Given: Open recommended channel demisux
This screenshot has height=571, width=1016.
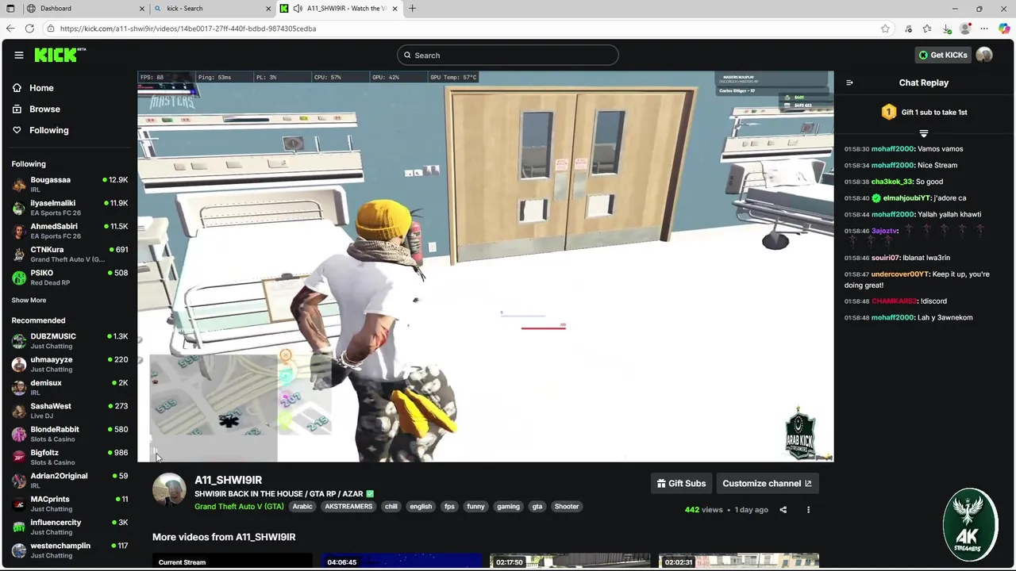Looking at the screenshot, I should (x=69, y=388).
